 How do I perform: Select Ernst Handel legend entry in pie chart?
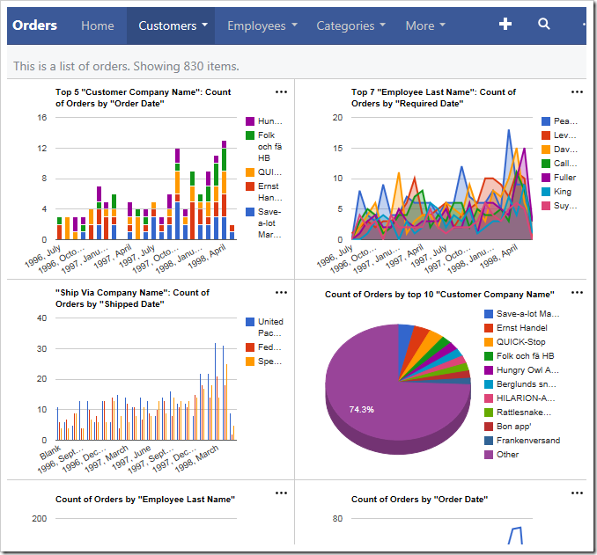pyautogui.click(x=515, y=328)
